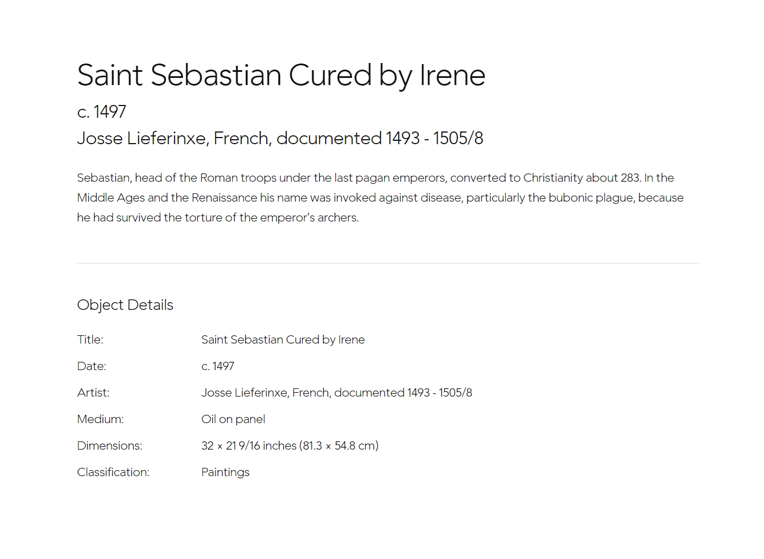Click the Dimensions: field label
Image resolution: width=764 pixels, height=559 pixels.
point(110,446)
